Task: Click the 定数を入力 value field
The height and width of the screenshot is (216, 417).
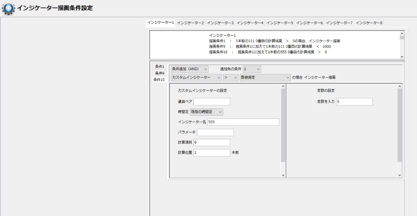Action: (354, 102)
